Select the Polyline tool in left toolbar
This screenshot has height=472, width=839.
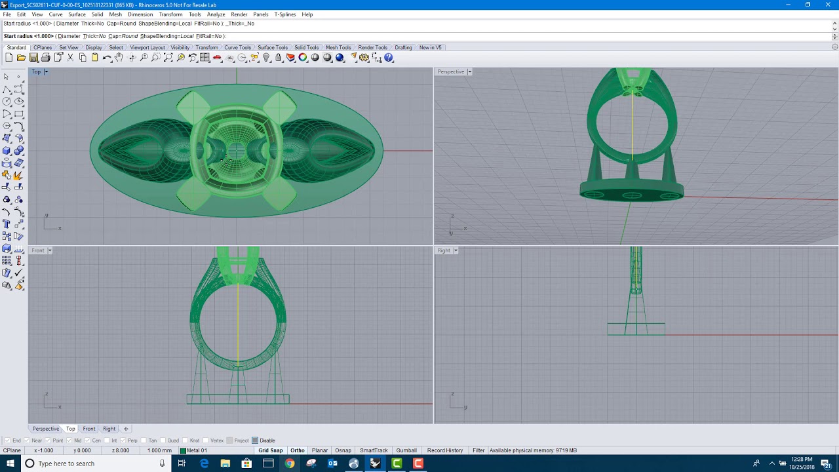pyautogui.click(x=7, y=89)
